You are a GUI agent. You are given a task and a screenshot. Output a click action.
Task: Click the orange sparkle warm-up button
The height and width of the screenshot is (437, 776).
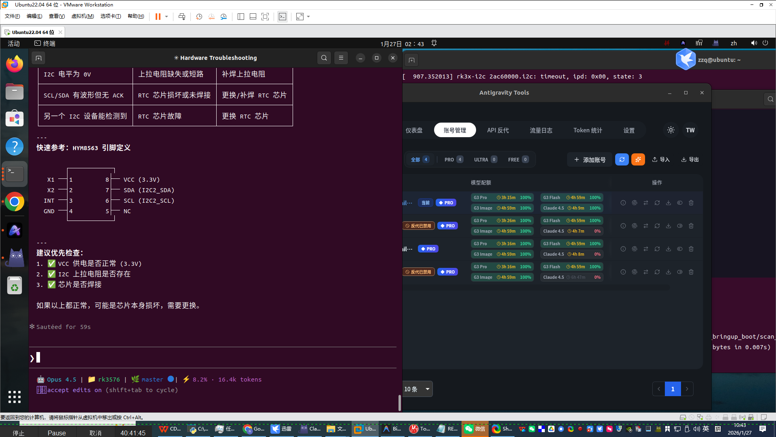(x=638, y=159)
